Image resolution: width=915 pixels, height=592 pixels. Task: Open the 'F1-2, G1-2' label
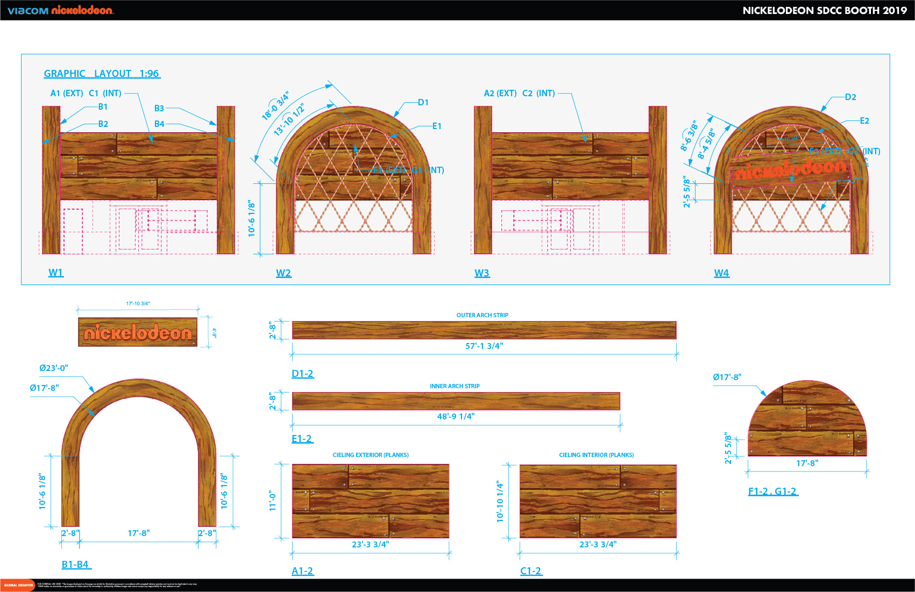pos(773,491)
